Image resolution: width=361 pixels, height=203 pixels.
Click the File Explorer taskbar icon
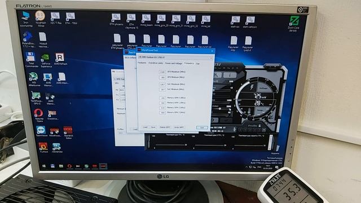pos(61,166)
